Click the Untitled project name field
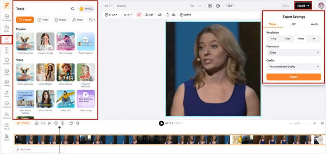The width and height of the screenshot is (326, 154). click(x=121, y=6)
